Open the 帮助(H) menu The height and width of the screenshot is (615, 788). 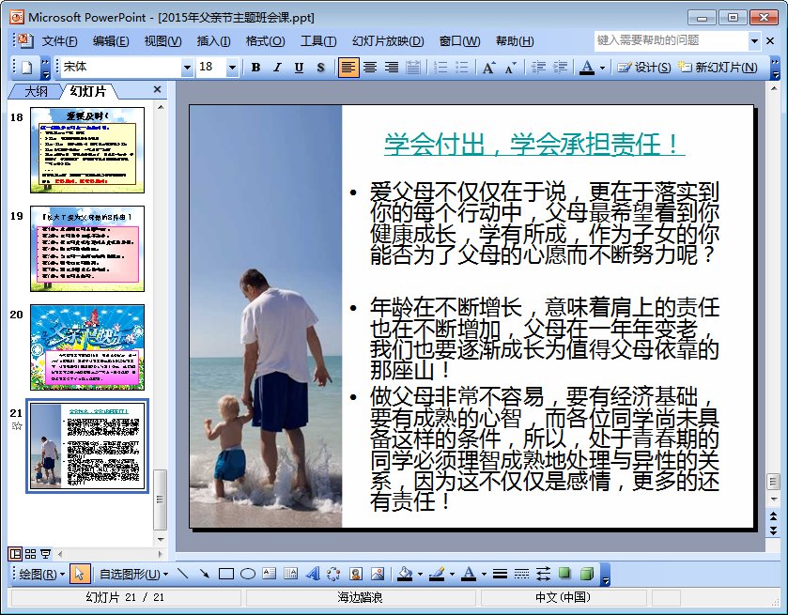click(x=515, y=41)
